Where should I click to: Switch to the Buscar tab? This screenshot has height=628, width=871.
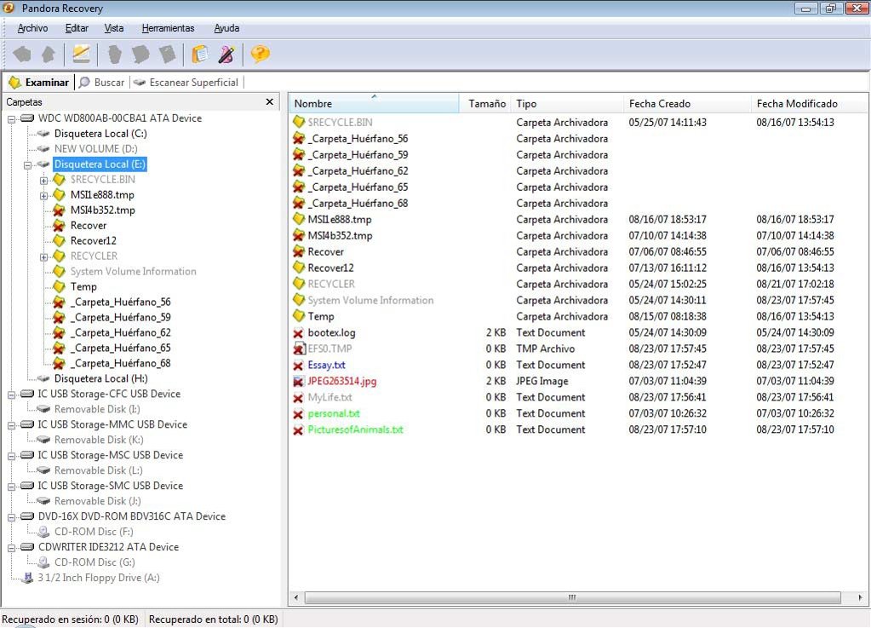[101, 83]
